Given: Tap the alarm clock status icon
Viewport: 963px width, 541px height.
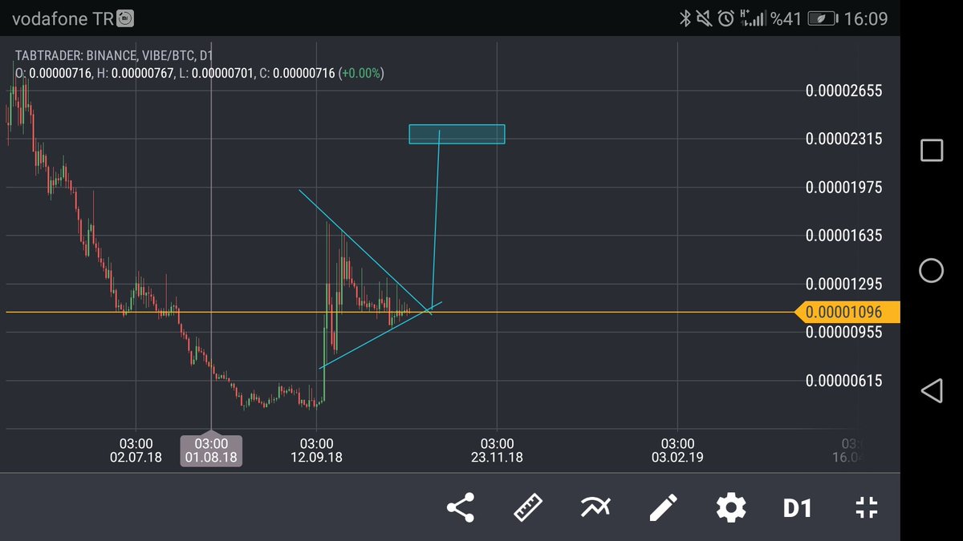Looking at the screenshot, I should (726, 18).
